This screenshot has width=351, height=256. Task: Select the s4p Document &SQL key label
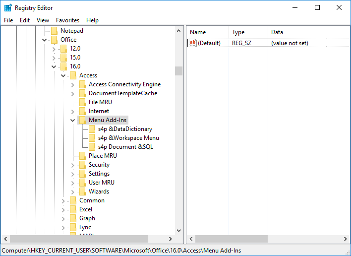pyautogui.click(x=125, y=147)
